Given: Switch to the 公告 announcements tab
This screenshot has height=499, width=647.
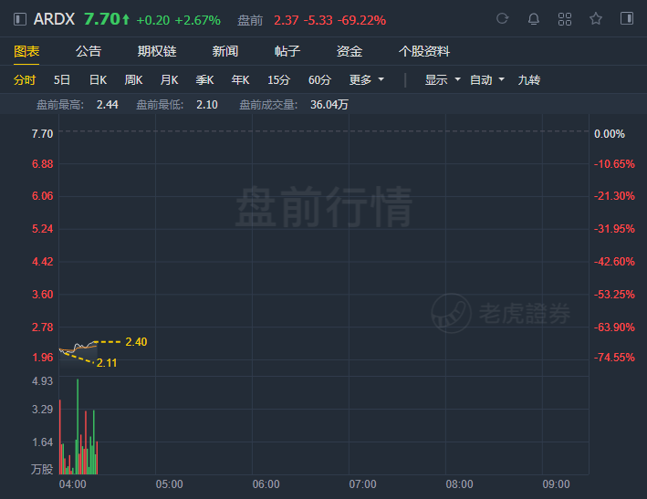Looking at the screenshot, I should (89, 51).
